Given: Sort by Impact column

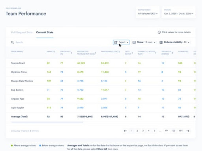Looking at the screenshot, I should 51,51.
